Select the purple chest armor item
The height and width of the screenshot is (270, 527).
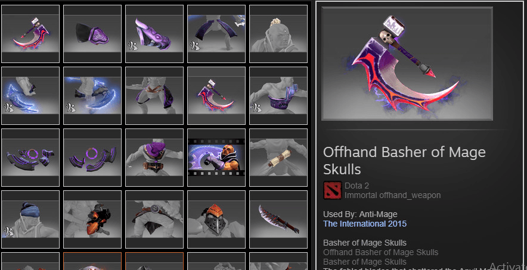tap(278, 96)
